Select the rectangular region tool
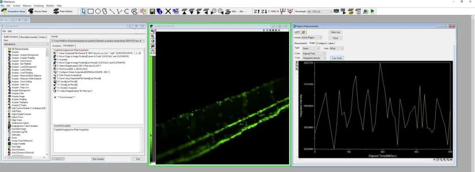The width and height of the screenshot is (475, 172). pos(91,11)
